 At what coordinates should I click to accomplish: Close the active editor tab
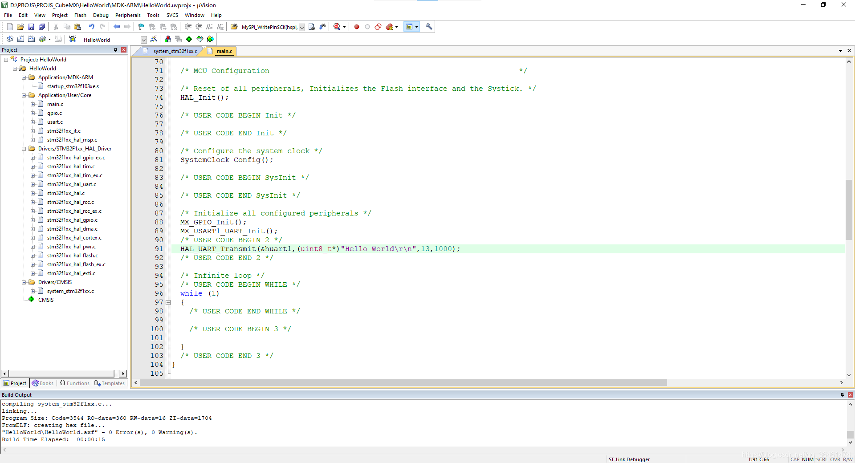[849, 51]
